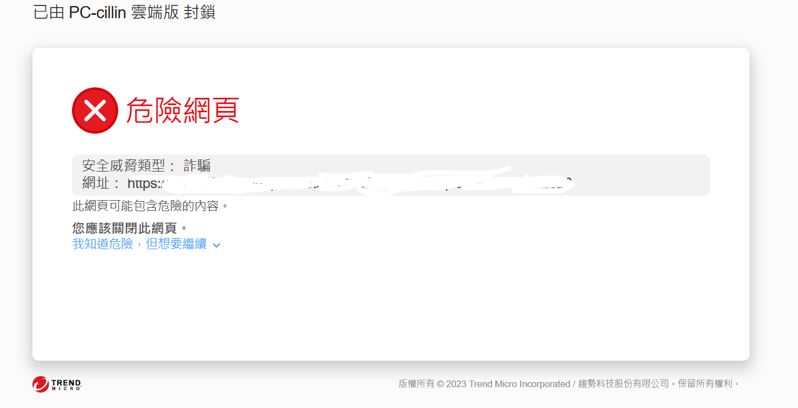The image size is (798, 408).
Task: Click the '版權所有 © 2023 Trend Micro' notice
Action: coord(570,384)
